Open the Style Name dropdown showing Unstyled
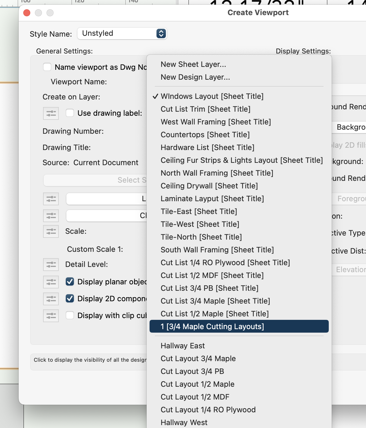Image resolution: width=366 pixels, height=428 pixels. (x=122, y=33)
